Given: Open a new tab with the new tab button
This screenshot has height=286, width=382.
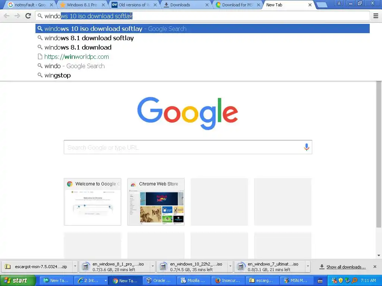Looking at the screenshot, I should click(x=322, y=5).
